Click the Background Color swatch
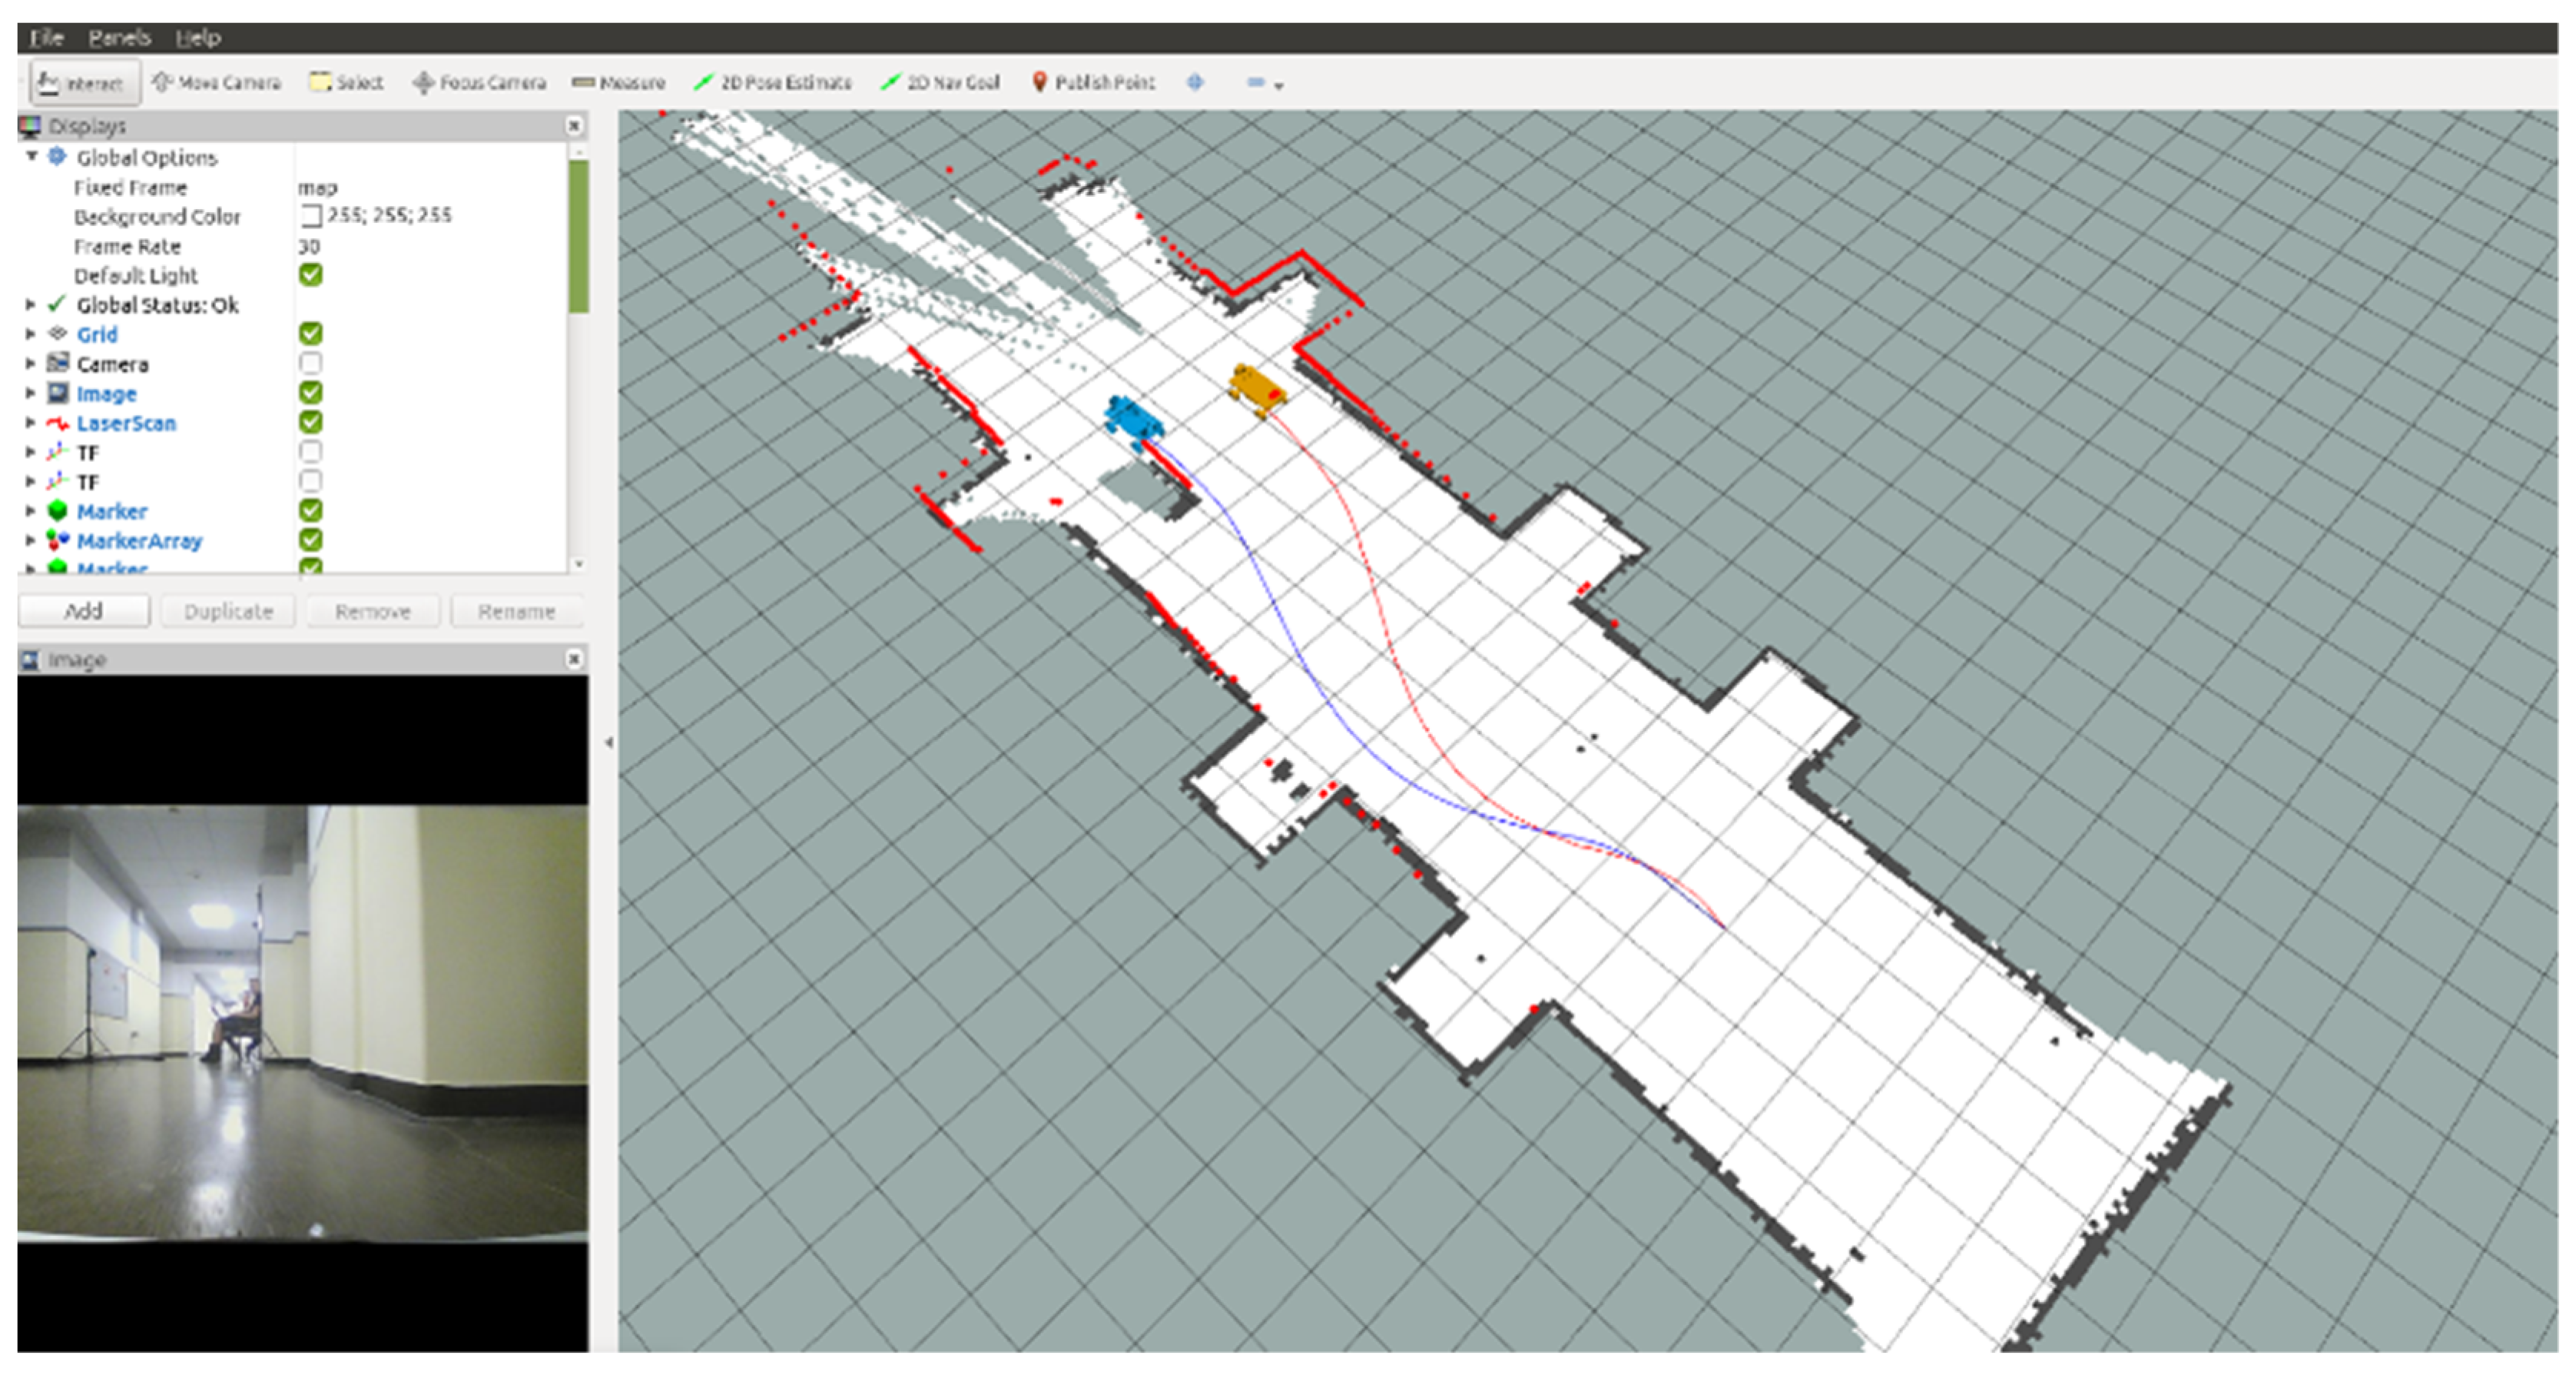 point(311,215)
